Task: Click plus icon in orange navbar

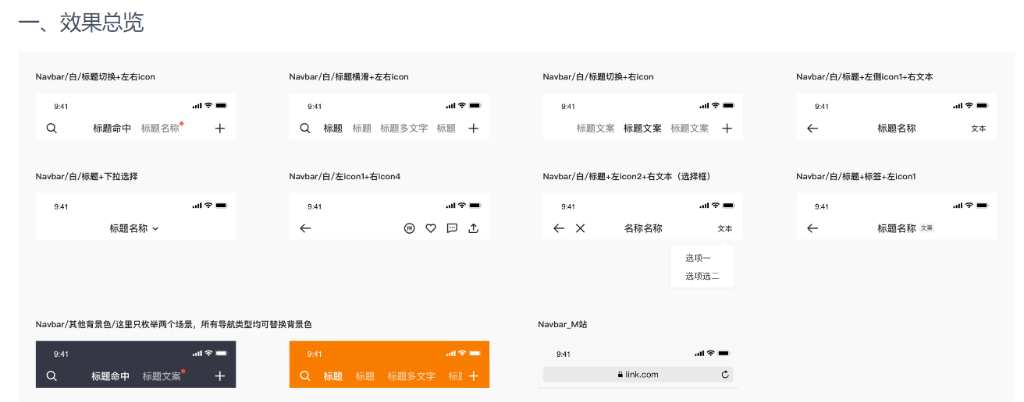Action: [x=473, y=376]
